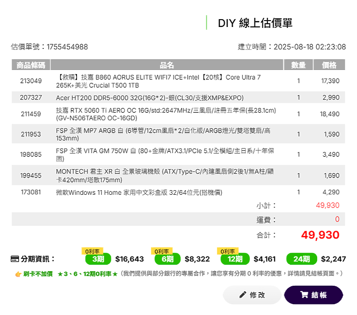Screen dimensions: 357x315
Task: Click barcode 199455
Action: [x=31, y=176]
